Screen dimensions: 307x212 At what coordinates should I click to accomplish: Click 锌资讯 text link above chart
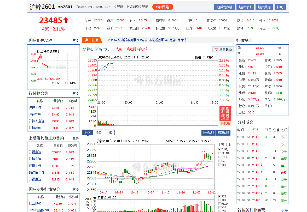point(104,49)
